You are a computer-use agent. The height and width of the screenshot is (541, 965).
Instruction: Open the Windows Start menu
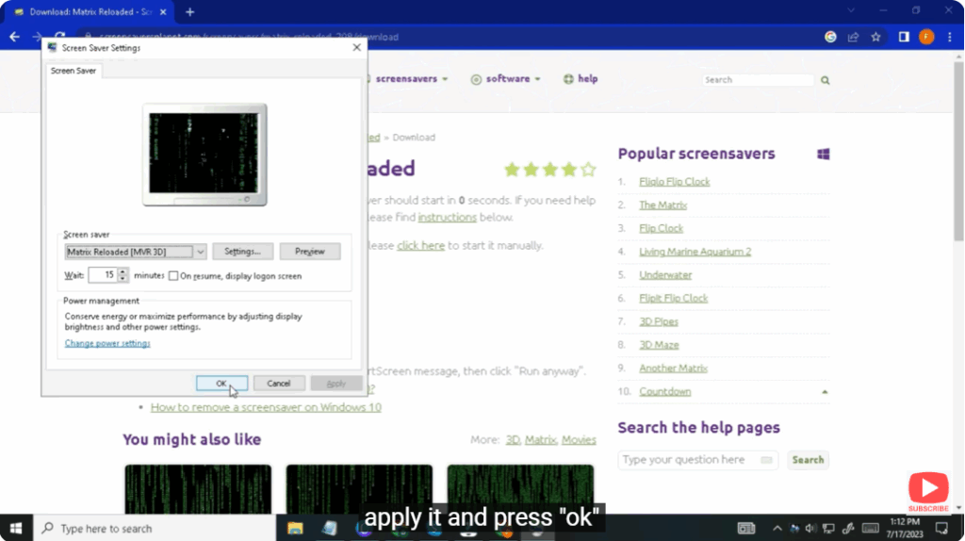(x=16, y=528)
